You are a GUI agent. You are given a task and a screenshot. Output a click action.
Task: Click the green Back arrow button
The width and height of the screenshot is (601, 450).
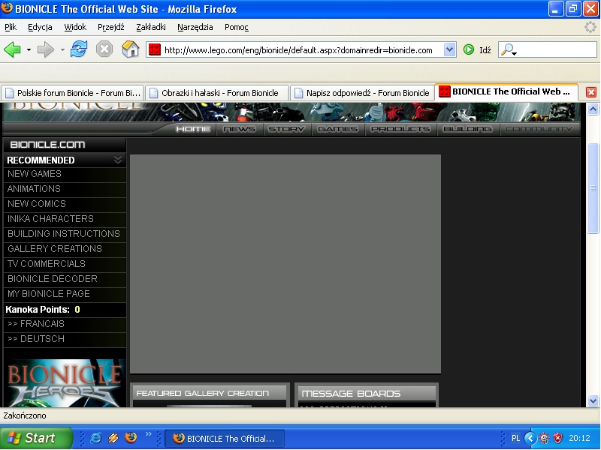pyautogui.click(x=12, y=49)
